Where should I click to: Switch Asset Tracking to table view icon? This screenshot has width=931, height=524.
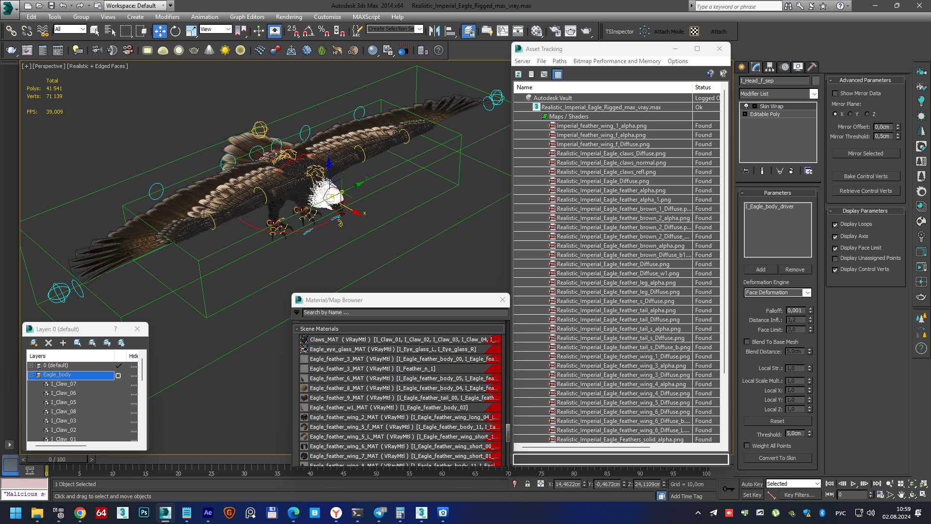(558, 74)
